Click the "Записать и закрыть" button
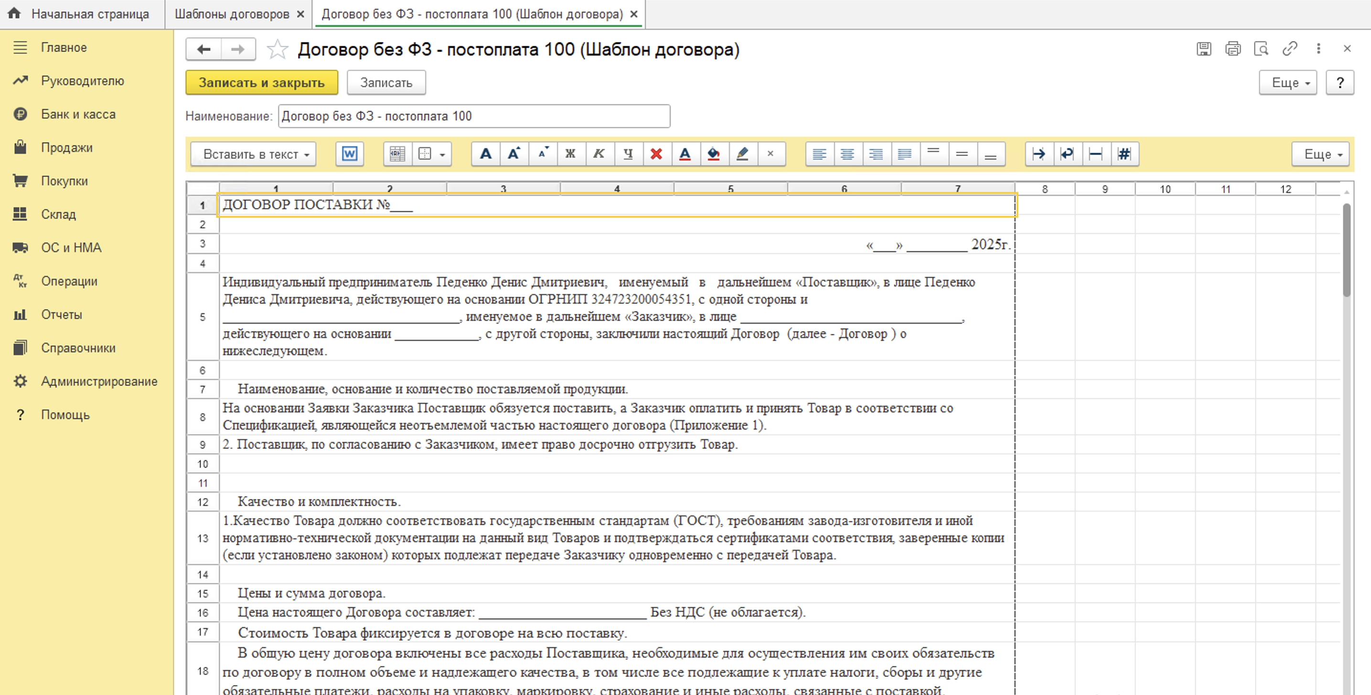This screenshot has height=695, width=1371. (261, 83)
